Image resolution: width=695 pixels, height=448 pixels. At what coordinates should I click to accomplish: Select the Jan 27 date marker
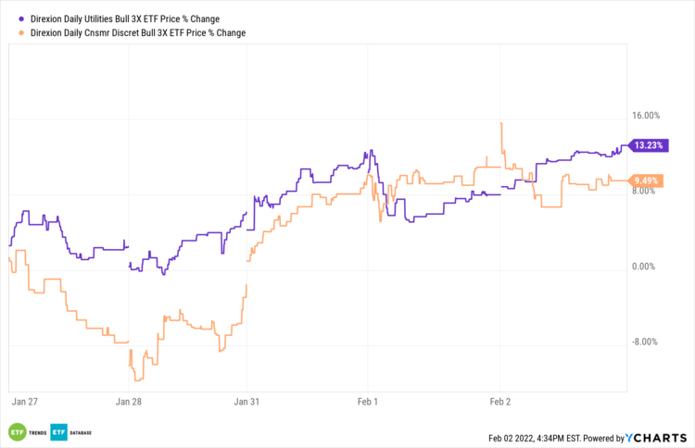click(25, 403)
